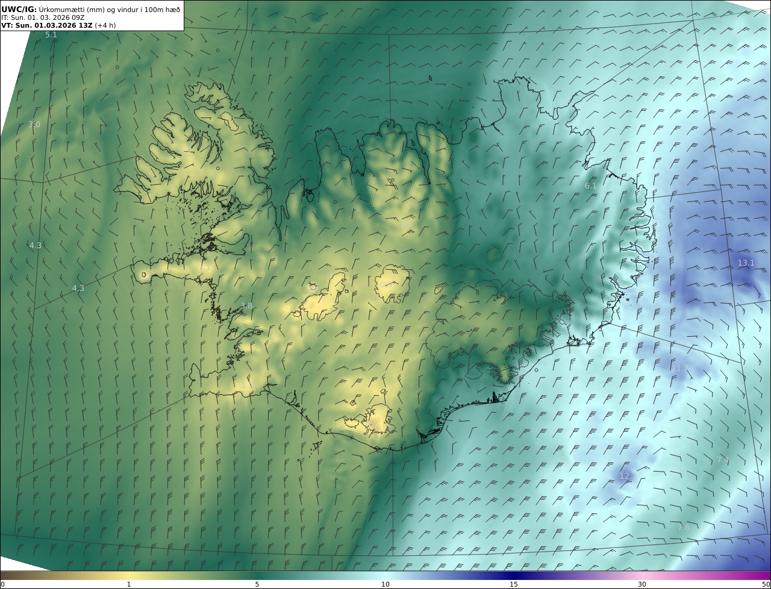Screen dimensions: 771x589
Task: Click the '3.0' value label
Action: 34,125
